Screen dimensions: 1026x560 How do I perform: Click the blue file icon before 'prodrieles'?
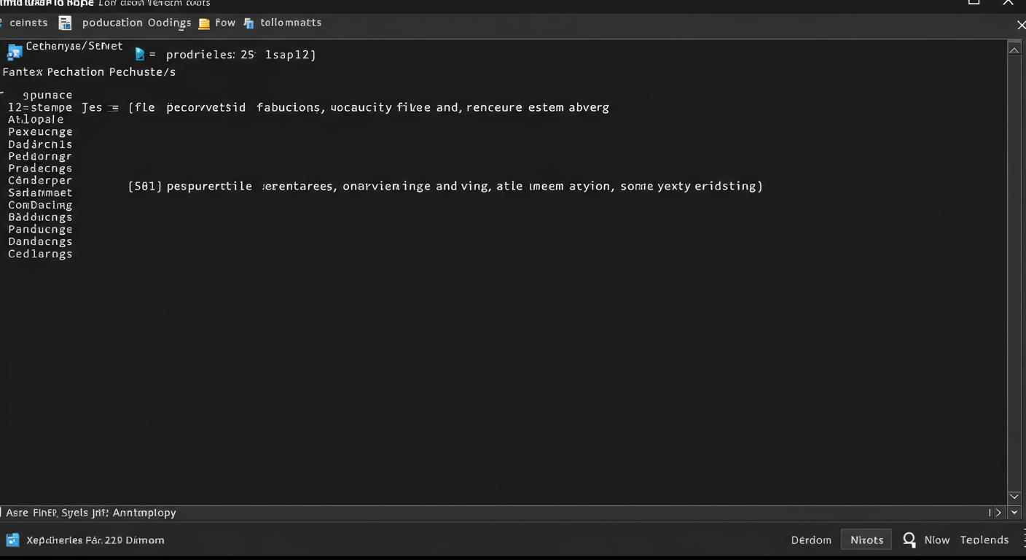pyautogui.click(x=140, y=54)
